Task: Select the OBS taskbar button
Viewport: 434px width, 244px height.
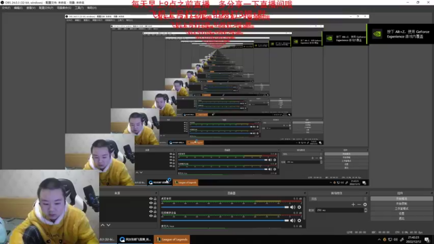Action: point(107,239)
